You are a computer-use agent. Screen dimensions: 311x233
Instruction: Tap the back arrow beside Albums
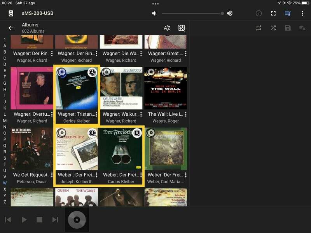click(x=11, y=28)
